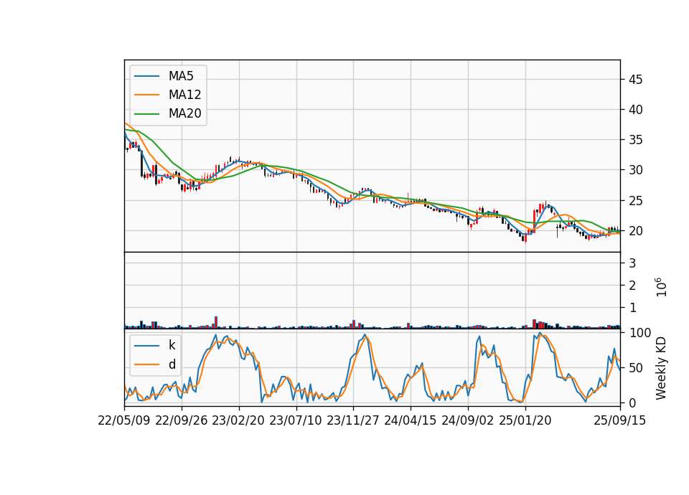Click the price axis value 45

tap(635, 80)
